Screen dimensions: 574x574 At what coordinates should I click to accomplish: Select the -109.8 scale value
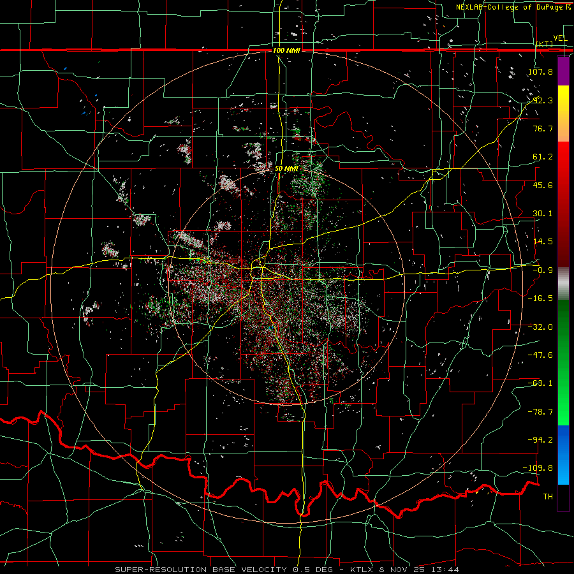point(538,468)
